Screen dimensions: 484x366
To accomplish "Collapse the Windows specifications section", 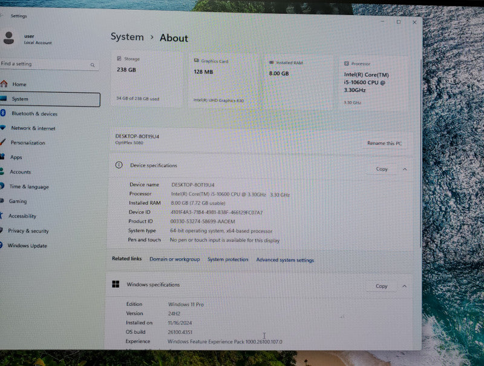I will [404, 286].
